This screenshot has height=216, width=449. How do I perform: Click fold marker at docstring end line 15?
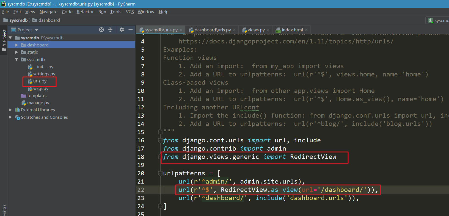tap(160, 132)
